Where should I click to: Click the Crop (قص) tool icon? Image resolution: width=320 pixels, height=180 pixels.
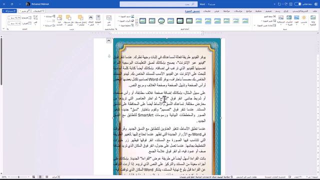coord(35,20)
